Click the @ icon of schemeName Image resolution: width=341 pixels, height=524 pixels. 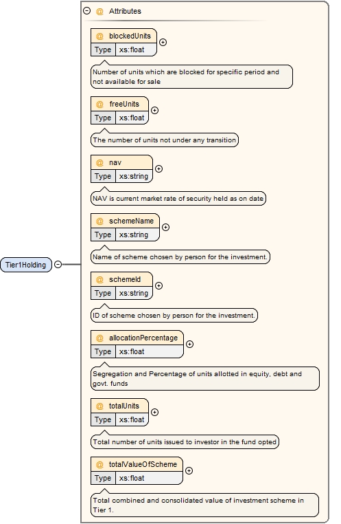pyautogui.click(x=99, y=221)
